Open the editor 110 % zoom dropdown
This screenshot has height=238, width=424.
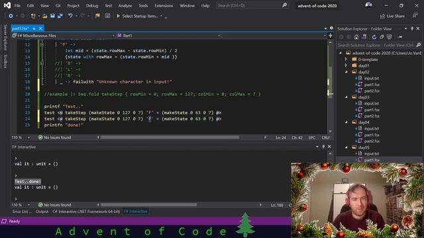pos(28,138)
